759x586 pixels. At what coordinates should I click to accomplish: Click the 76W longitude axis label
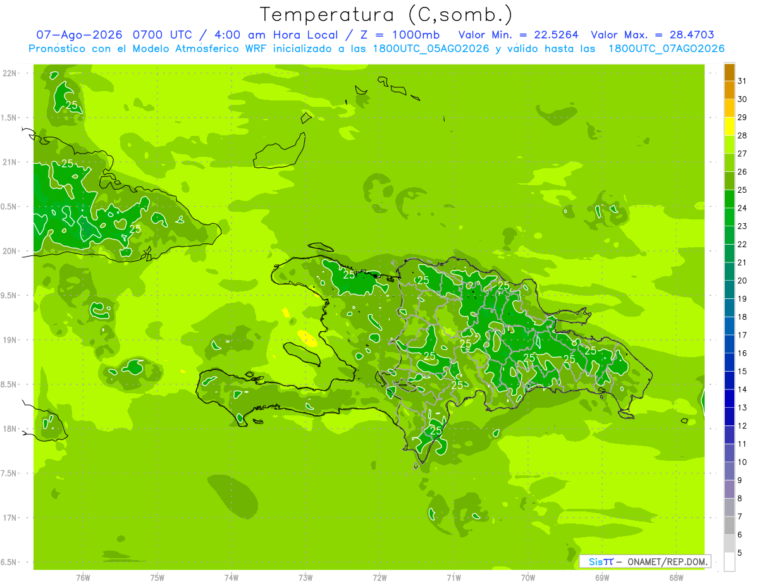click(x=83, y=578)
